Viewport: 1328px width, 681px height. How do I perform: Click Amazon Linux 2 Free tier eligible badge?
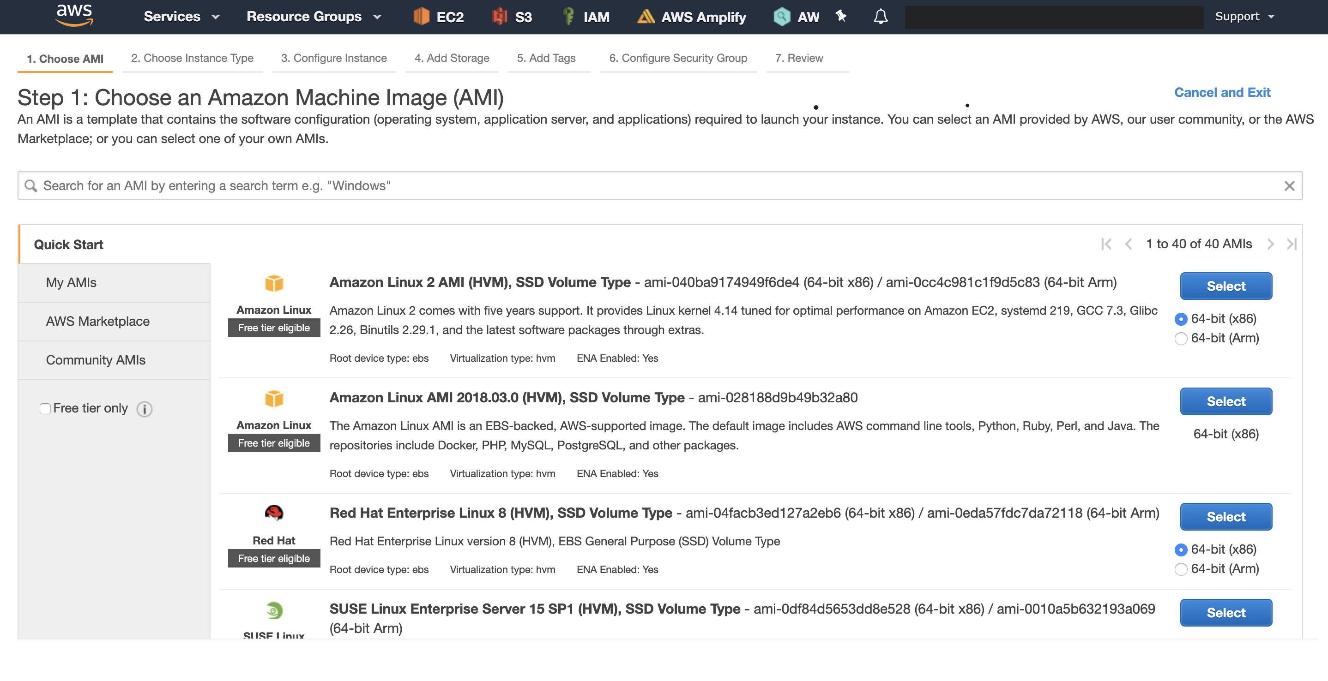pyautogui.click(x=274, y=328)
